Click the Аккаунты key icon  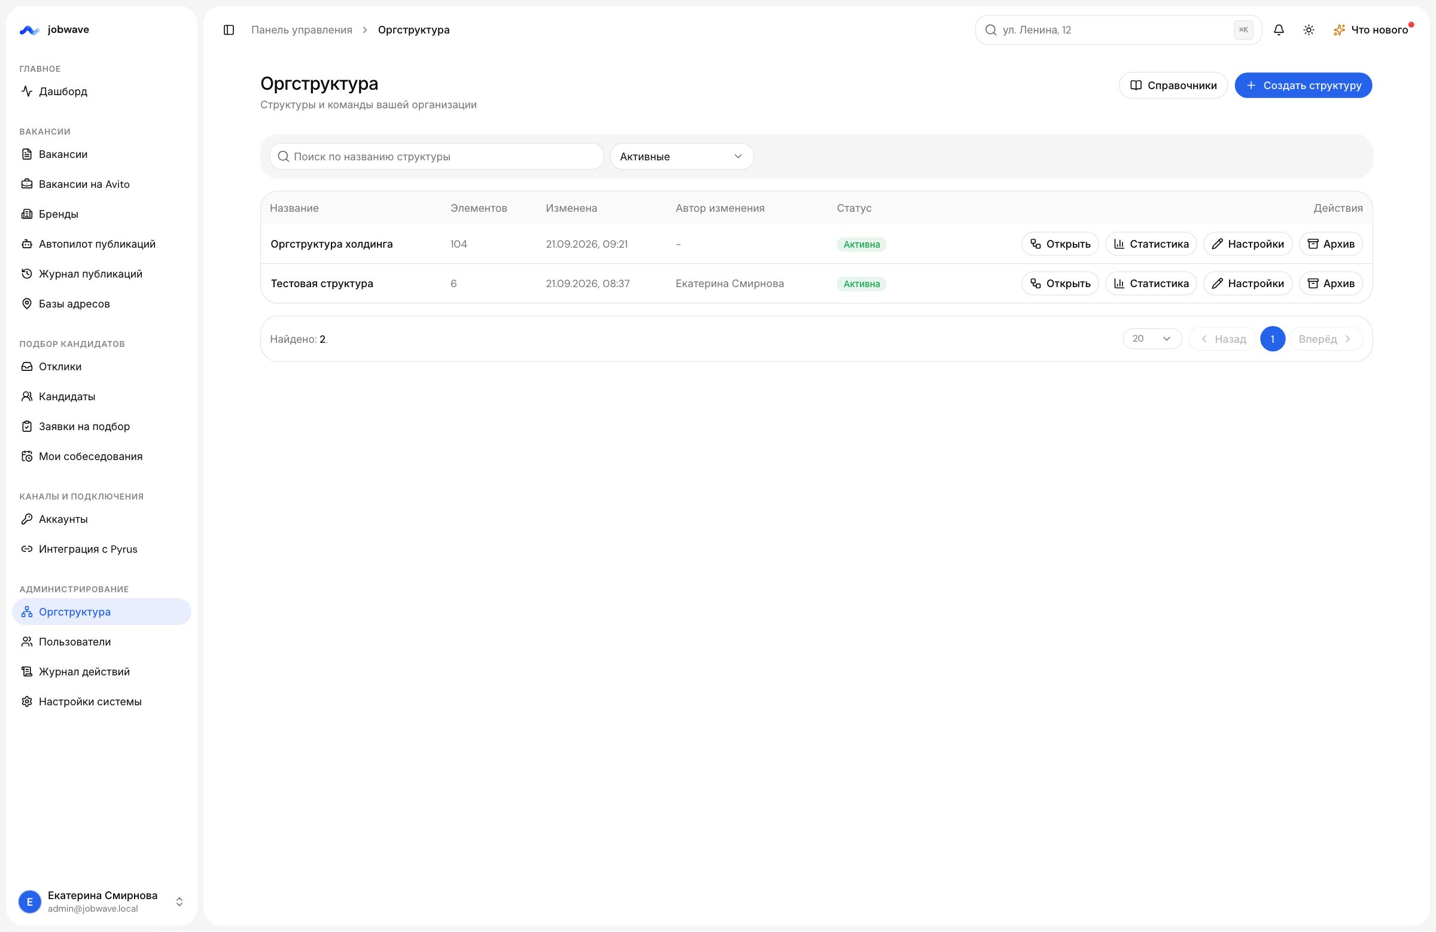[x=26, y=519]
